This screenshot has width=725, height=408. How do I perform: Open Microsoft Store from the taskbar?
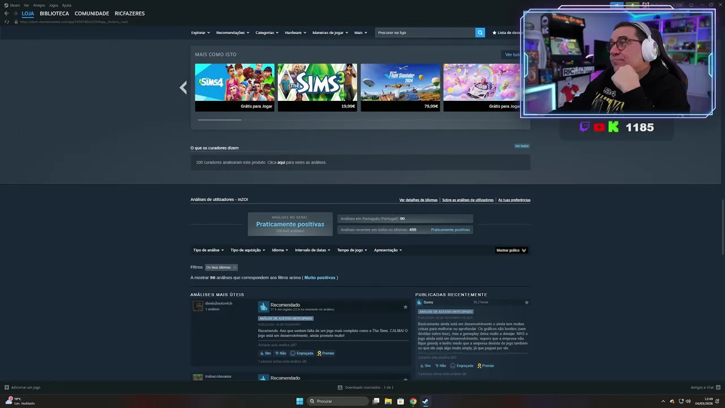[x=400, y=401]
